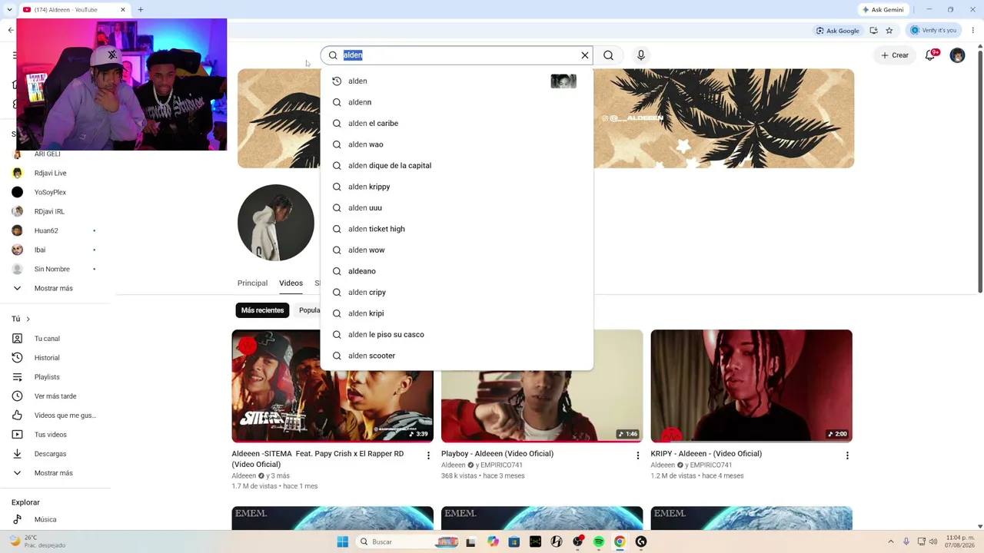Select 'alden dique de la capital' suggestion
The height and width of the screenshot is (553, 984).
pyautogui.click(x=457, y=165)
